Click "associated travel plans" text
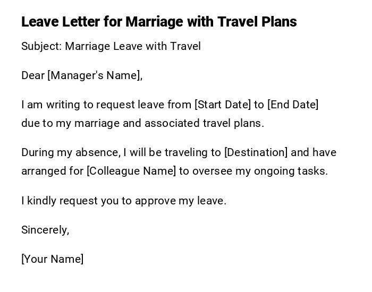 tap(204, 123)
